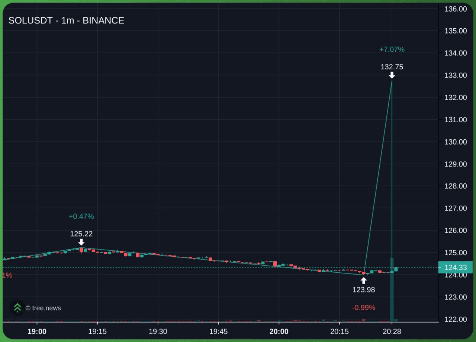Click the last green candle after 20:28

[396, 269]
